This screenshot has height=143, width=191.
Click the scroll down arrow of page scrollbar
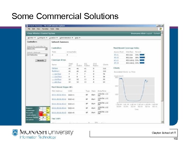click(x=162, y=122)
